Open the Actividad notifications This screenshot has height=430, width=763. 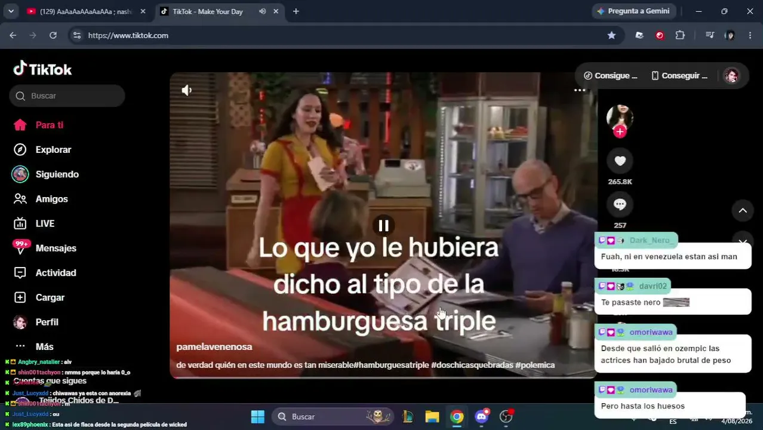(45, 272)
